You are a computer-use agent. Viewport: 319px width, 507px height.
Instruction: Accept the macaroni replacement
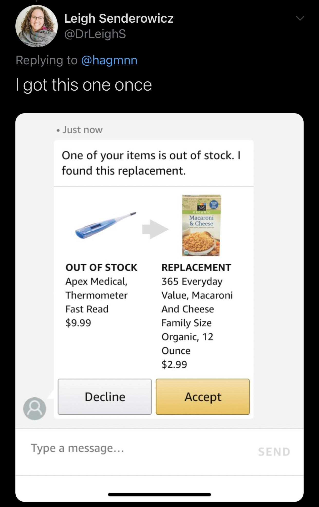pyautogui.click(x=203, y=397)
